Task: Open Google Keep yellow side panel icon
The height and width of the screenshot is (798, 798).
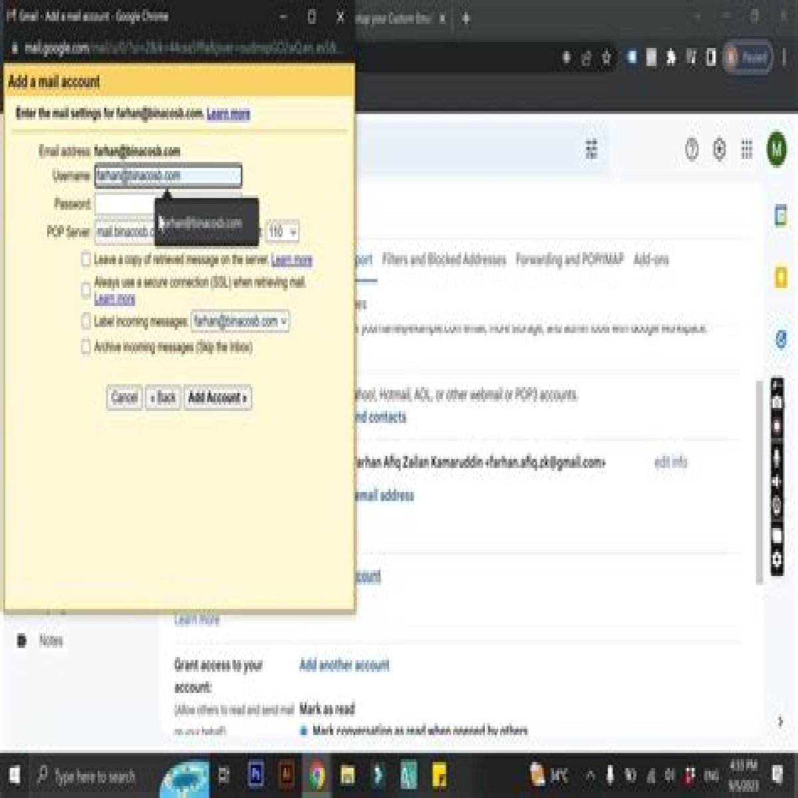Action: coord(781,277)
